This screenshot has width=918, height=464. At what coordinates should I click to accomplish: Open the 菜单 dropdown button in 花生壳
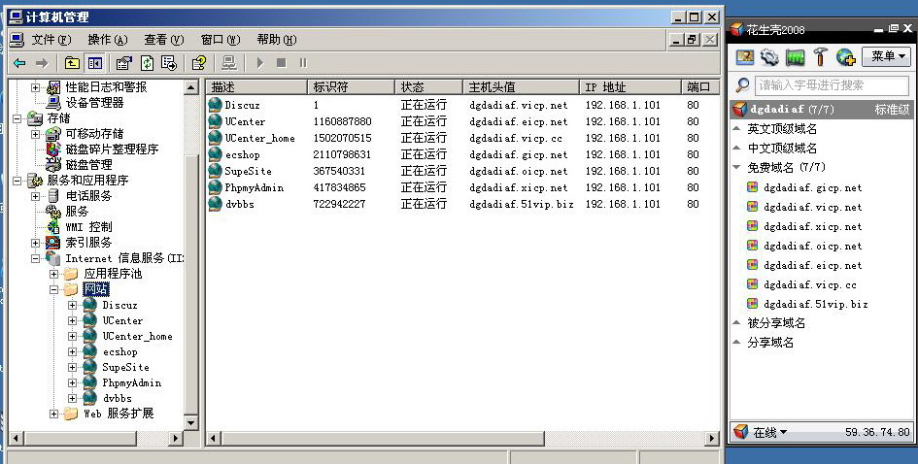click(886, 56)
